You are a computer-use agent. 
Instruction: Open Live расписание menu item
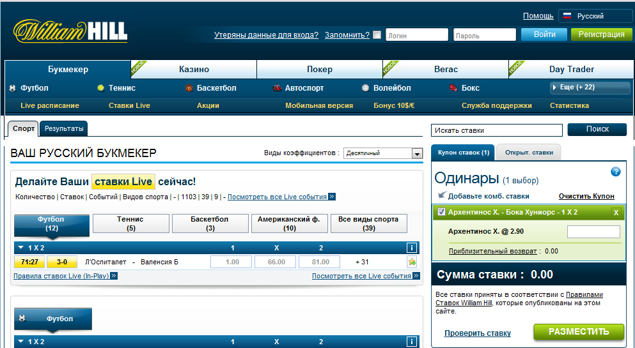click(x=50, y=105)
